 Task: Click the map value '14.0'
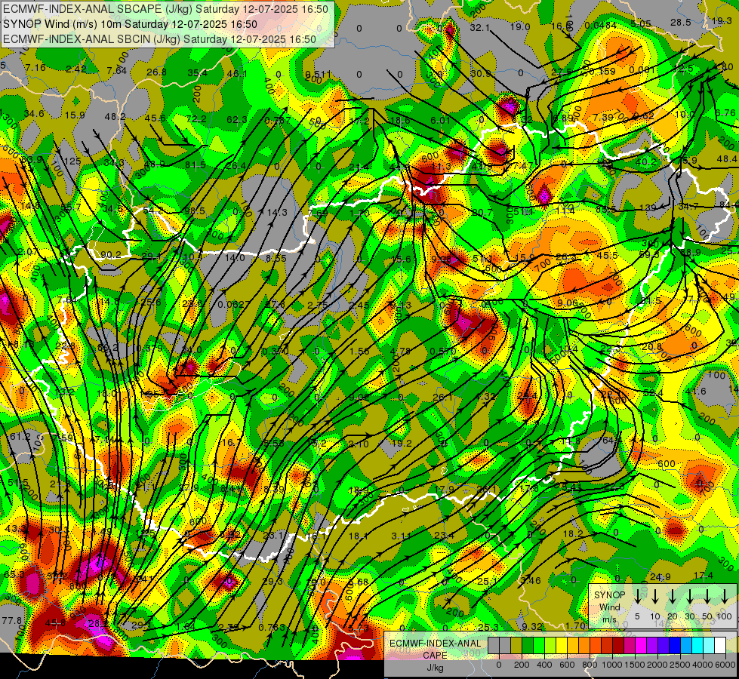[234, 258]
